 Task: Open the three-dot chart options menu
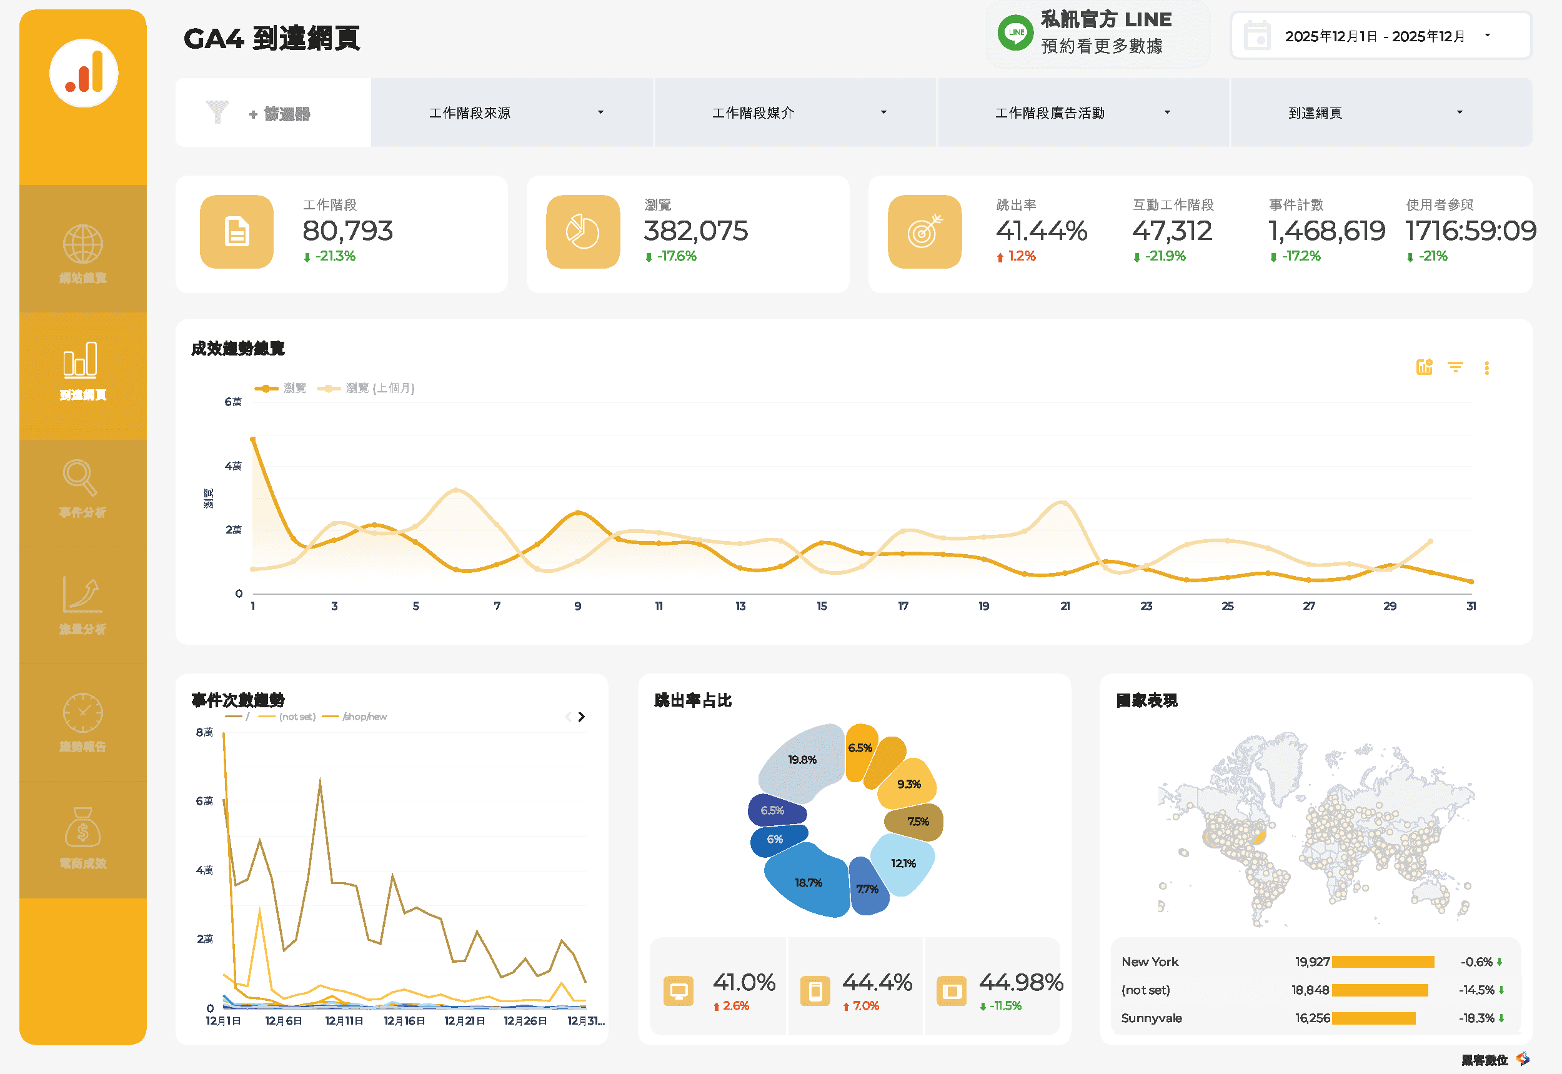coord(1486,367)
